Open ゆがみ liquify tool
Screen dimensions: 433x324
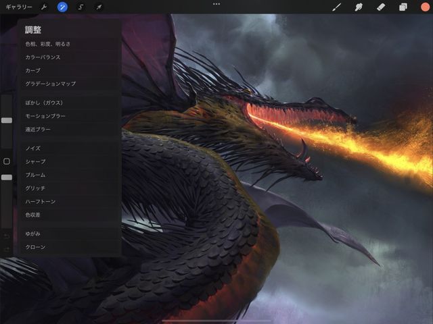tap(70, 234)
